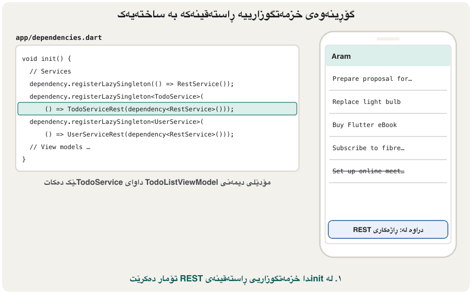Click the REST developer button in phone
This screenshot has height=294, width=472.
point(388,229)
